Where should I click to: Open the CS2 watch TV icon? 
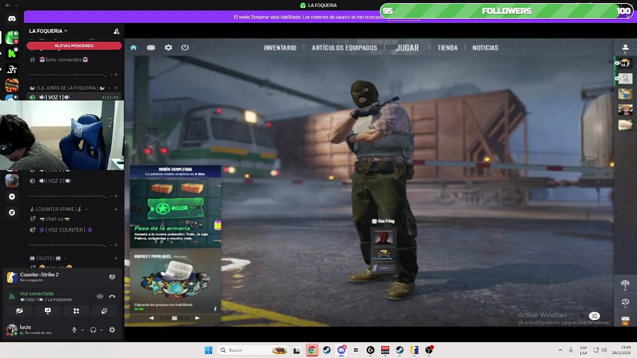[x=151, y=48]
